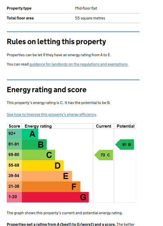Click the 81 B potential rating arrow
The image size is (163, 226).
125,144
